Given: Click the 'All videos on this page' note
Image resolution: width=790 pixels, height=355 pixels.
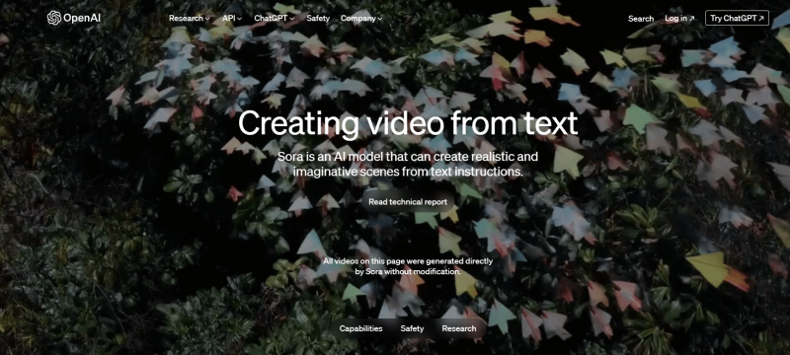Looking at the screenshot, I should click(408, 266).
